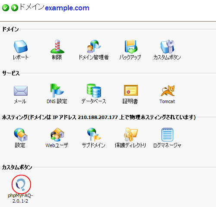
Task: Open the Tomcat cat icon
Action: point(168,91)
